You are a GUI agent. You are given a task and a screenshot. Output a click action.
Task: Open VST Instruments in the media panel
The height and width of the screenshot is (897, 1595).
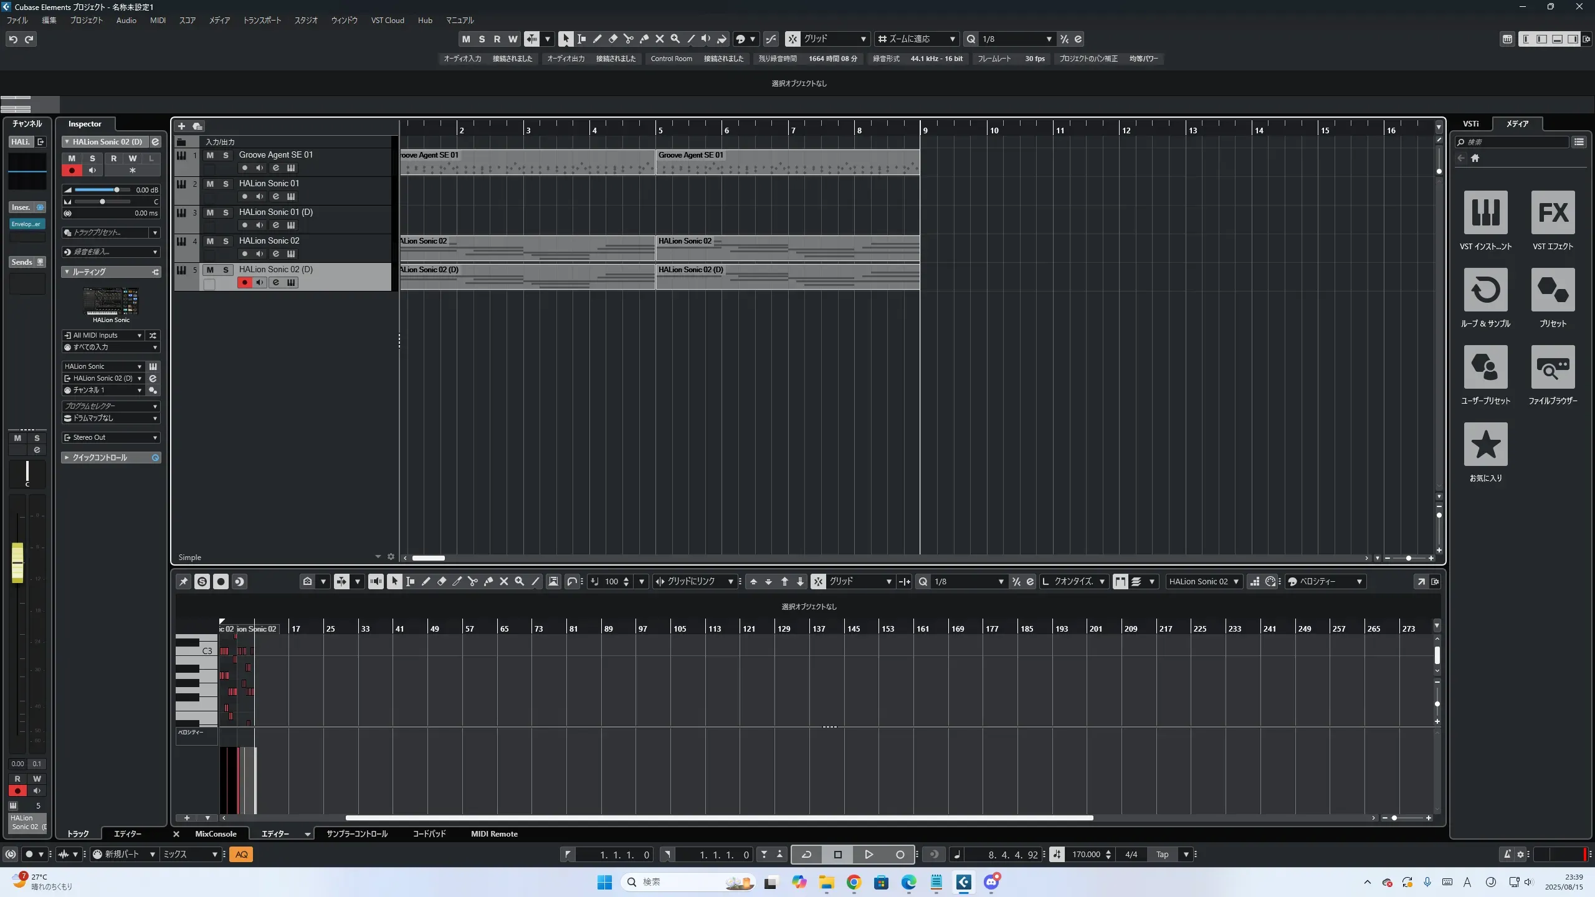point(1485,212)
